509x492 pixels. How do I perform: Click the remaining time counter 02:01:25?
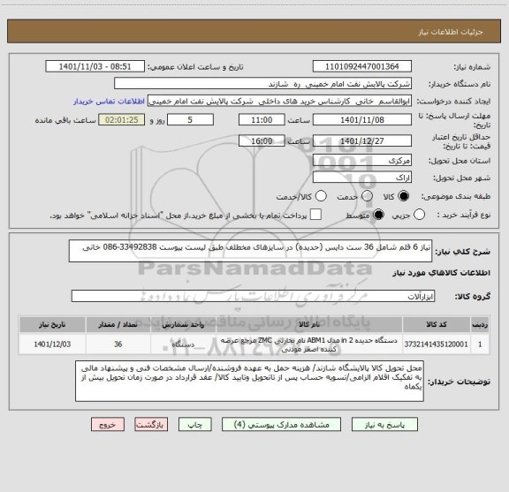[122, 120]
